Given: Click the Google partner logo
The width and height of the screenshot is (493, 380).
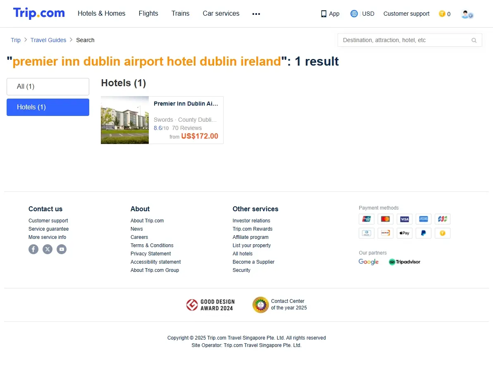Looking at the screenshot, I should pos(369,262).
